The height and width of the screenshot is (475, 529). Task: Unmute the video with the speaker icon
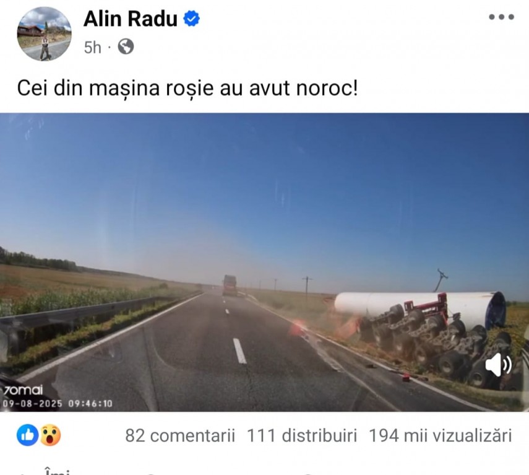click(x=498, y=365)
